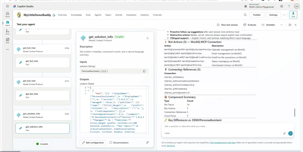The image size is (303, 152).
Task: Open the app launcher waffle icon
Action: pyautogui.click(x=7, y=6)
